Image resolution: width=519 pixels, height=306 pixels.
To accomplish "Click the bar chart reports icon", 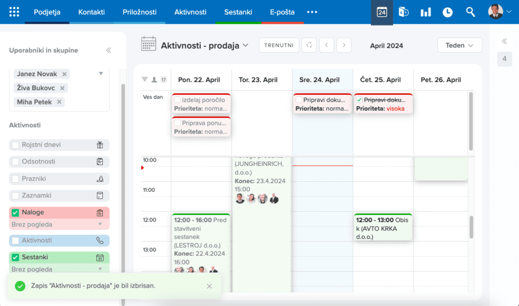I will point(425,12).
